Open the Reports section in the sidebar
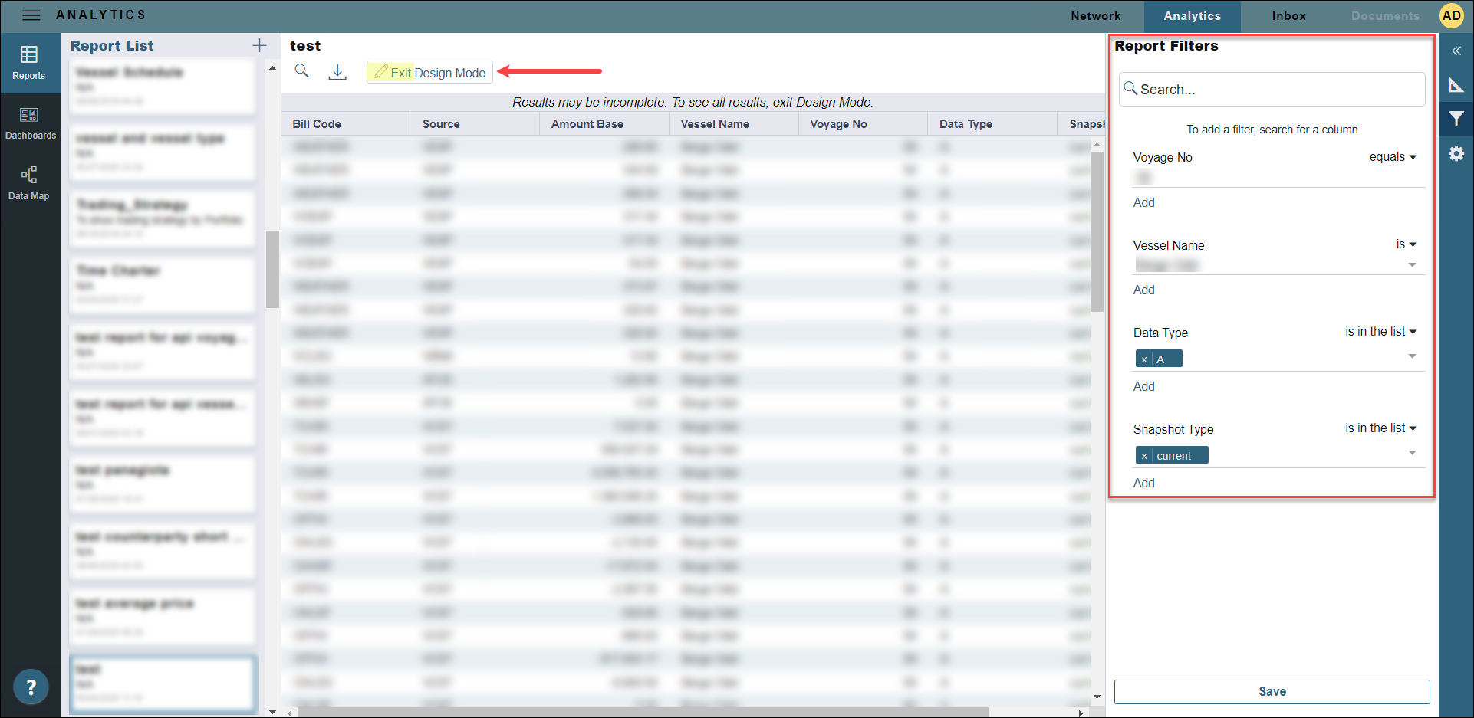The image size is (1474, 718). 29,63
